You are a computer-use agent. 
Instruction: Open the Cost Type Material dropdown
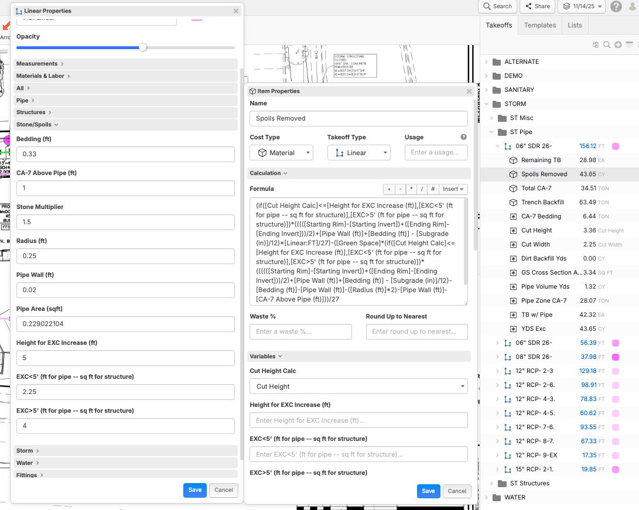point(282,153)
